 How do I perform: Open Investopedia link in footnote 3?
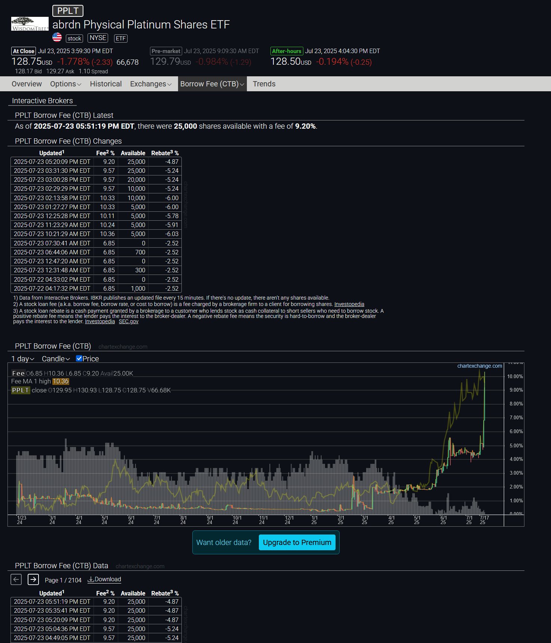coord(100,321)
